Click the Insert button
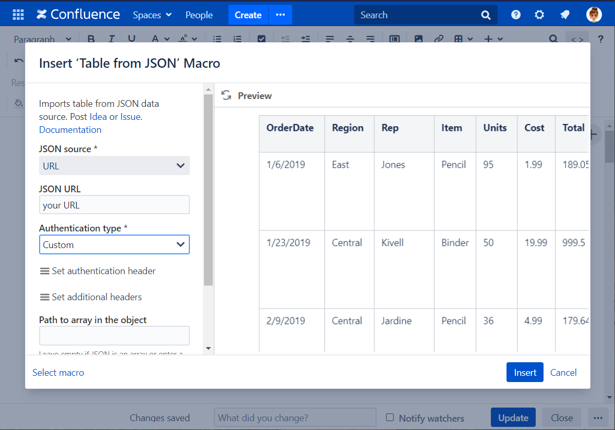 [x=524, y=372]
